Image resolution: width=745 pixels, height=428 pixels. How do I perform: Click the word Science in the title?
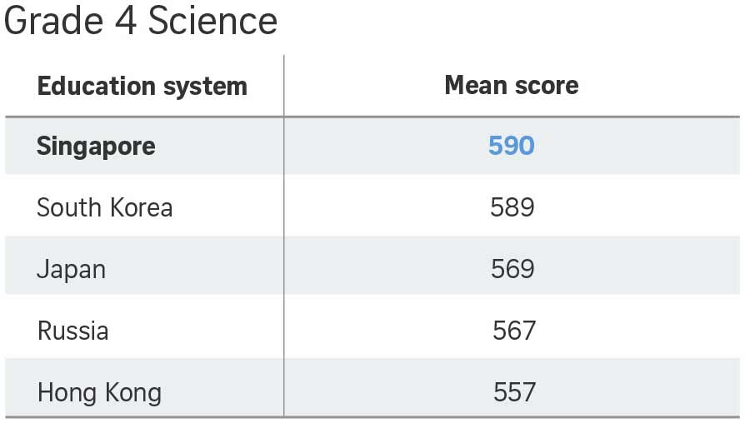click(212, 21)
